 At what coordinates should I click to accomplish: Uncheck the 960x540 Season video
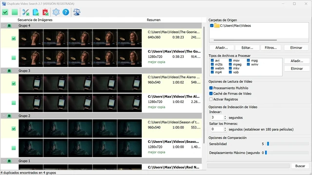click(14, 128)
